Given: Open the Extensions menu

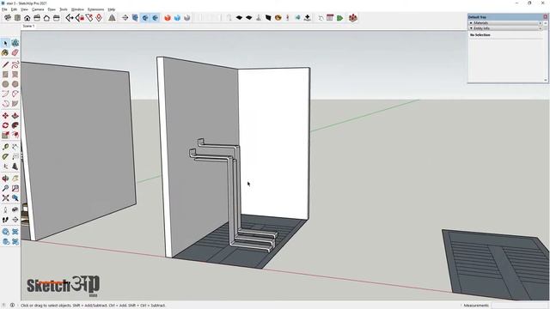Looking at the screenshot, I should click(95, 9).
